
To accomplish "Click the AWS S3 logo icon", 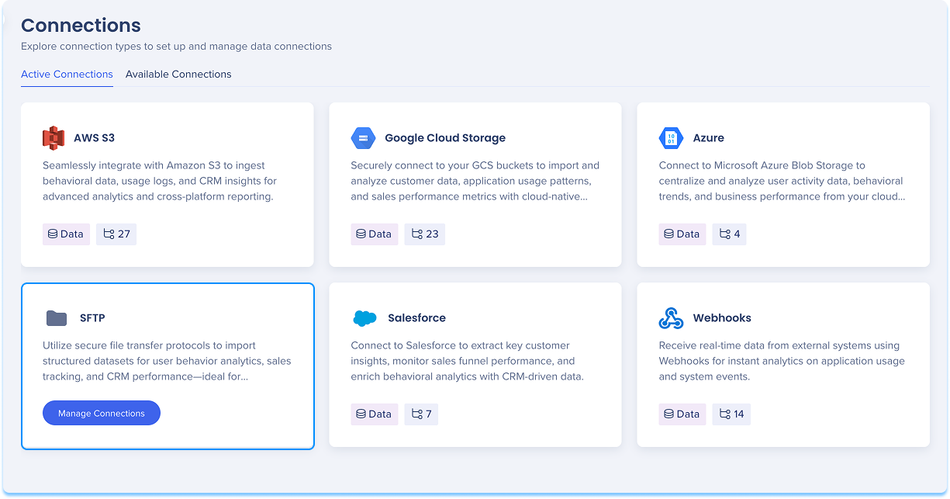I will tap(54, 138).
